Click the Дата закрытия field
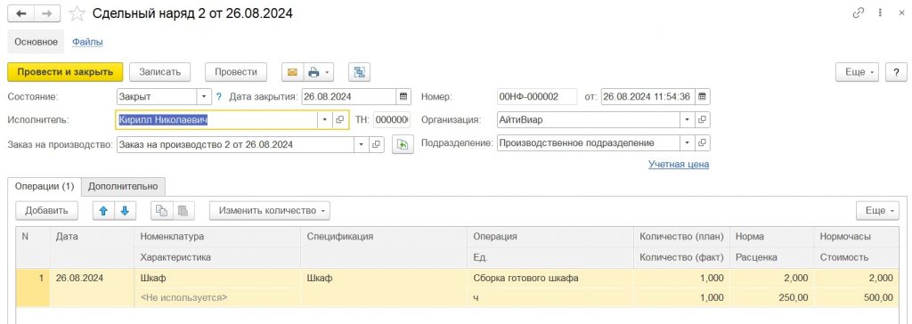 coord(349,96)
